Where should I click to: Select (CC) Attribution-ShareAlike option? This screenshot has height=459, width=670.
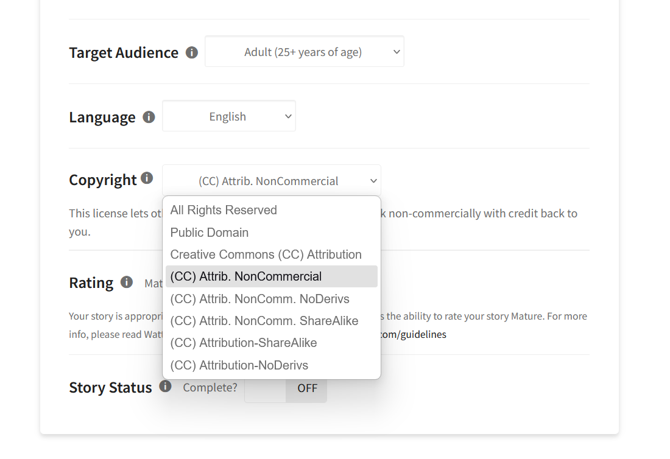click(x=244, y=343)
